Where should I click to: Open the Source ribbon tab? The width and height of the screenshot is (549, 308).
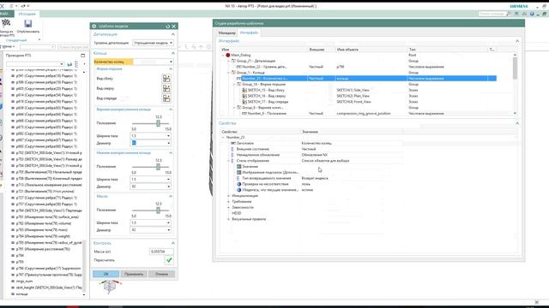pos(27,14)
